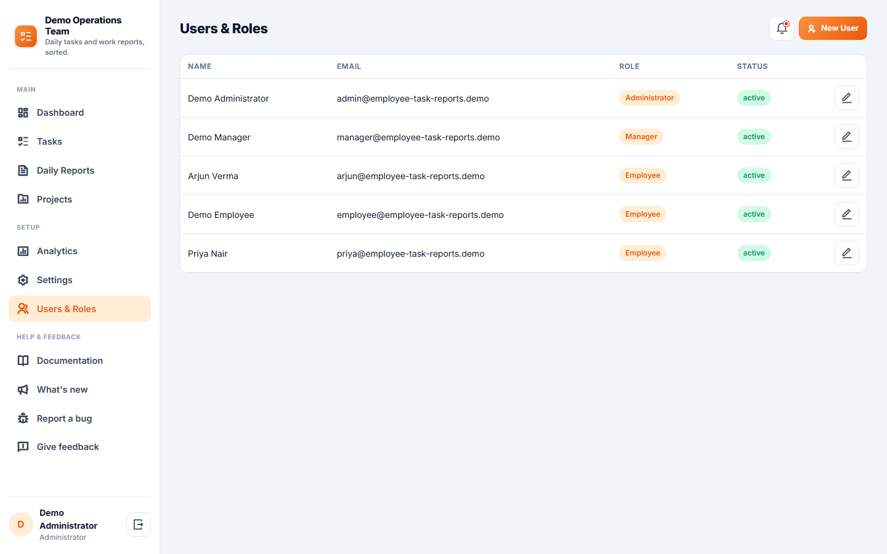
Task: Click the Demo Operations Team logo icon
Action: tap(26, 36)
